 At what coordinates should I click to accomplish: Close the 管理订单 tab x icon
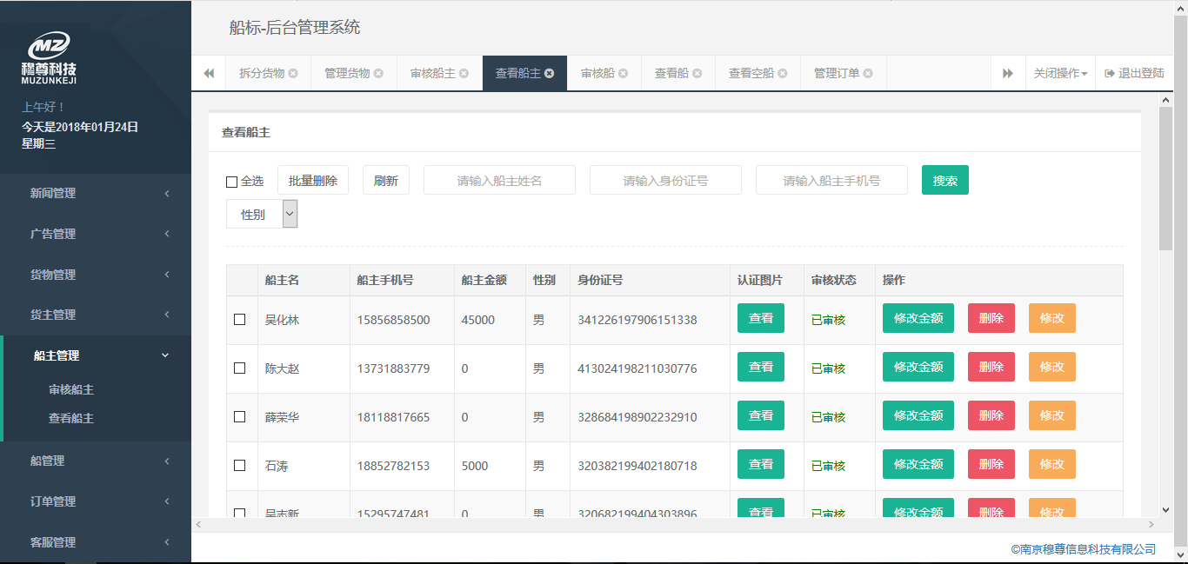click(x=868, y=74)
